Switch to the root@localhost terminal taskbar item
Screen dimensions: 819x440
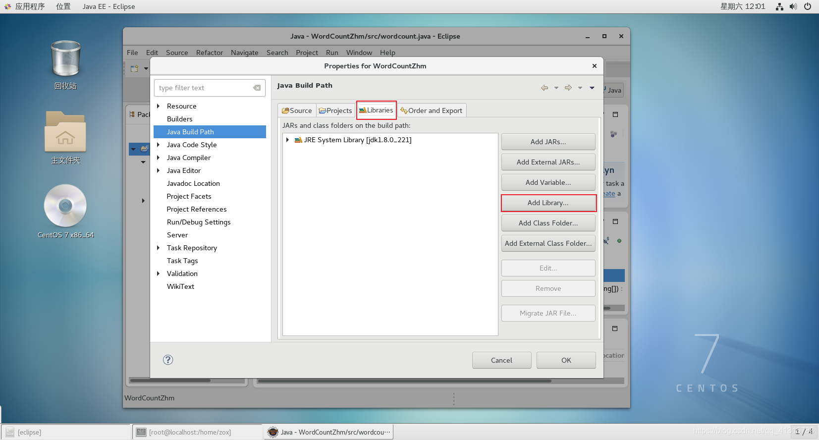(197, 432)
